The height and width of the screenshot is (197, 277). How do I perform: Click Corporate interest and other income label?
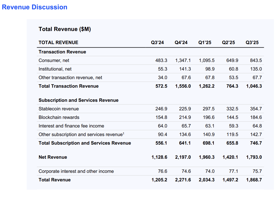76,171
